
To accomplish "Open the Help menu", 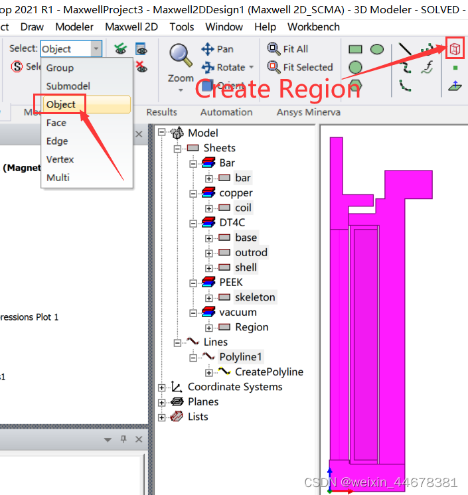I will coord(265,27).
